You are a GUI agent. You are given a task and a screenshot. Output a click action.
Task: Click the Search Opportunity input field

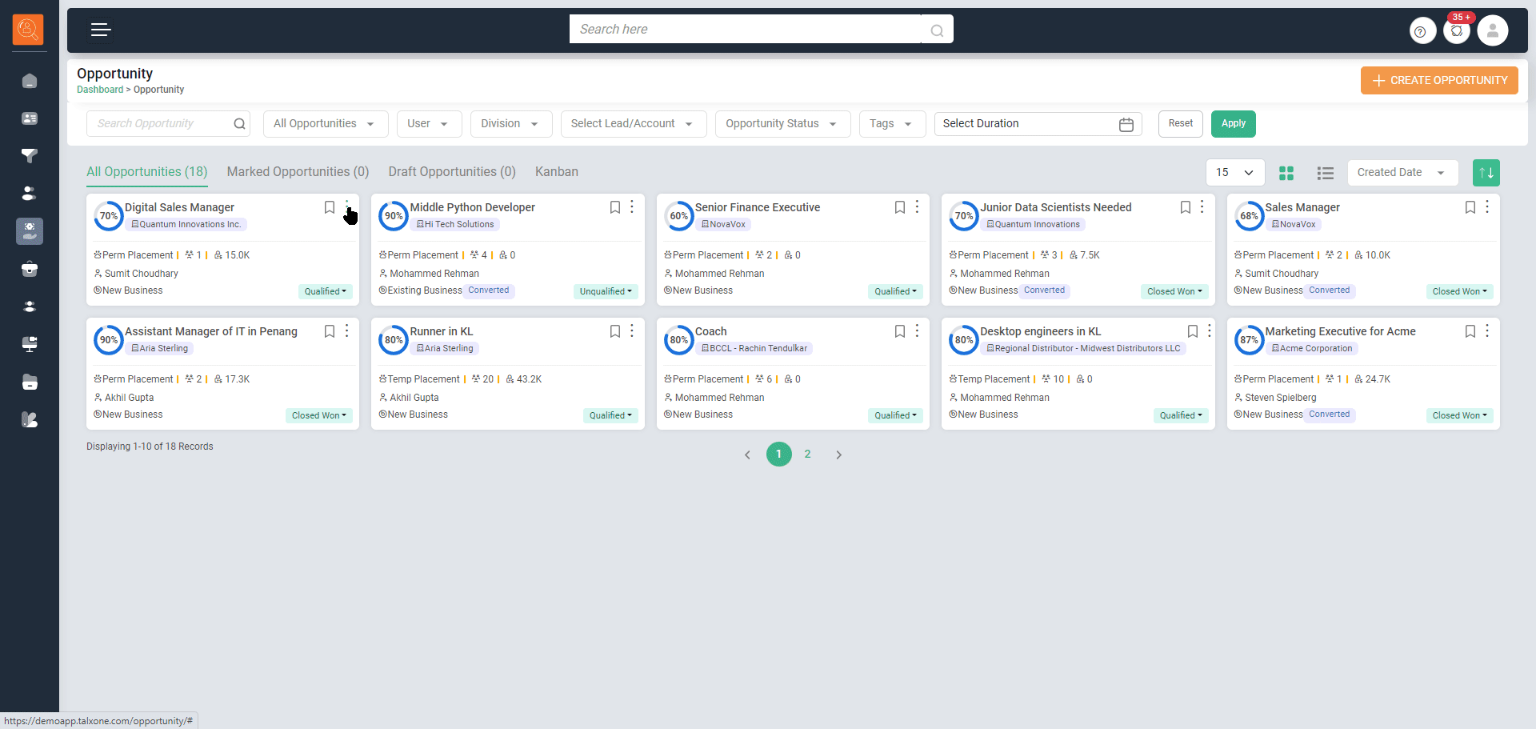pyautogui.click(x=160, y=124)
